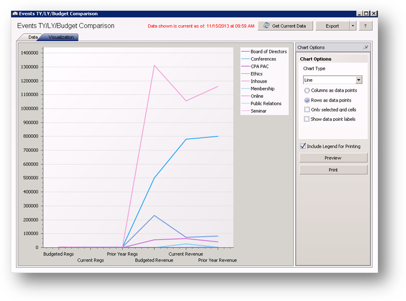Minimize the Events comparison window
Screen dimensions: 406x301
359,13
